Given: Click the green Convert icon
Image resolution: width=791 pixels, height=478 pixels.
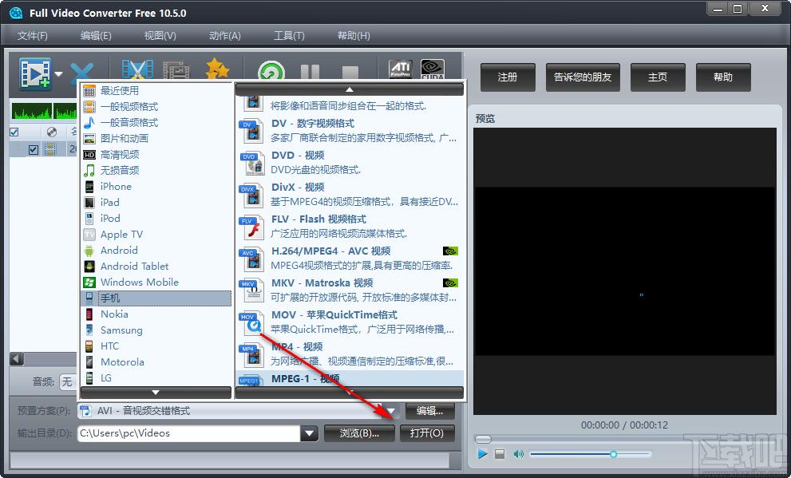Looking at the screenshot, I should pos(271,72).
